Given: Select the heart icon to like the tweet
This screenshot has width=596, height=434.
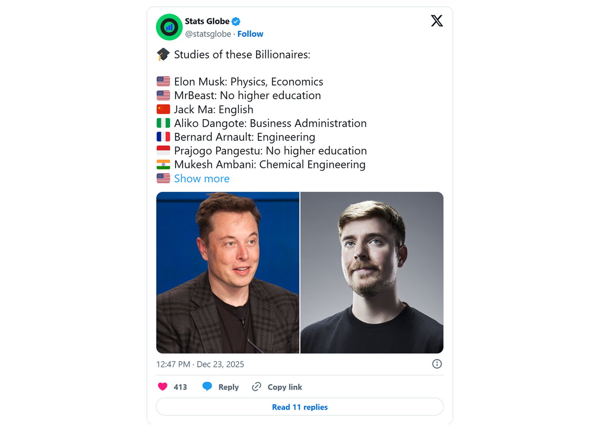Looking at the screenshot, I should [x=162, y=386].
